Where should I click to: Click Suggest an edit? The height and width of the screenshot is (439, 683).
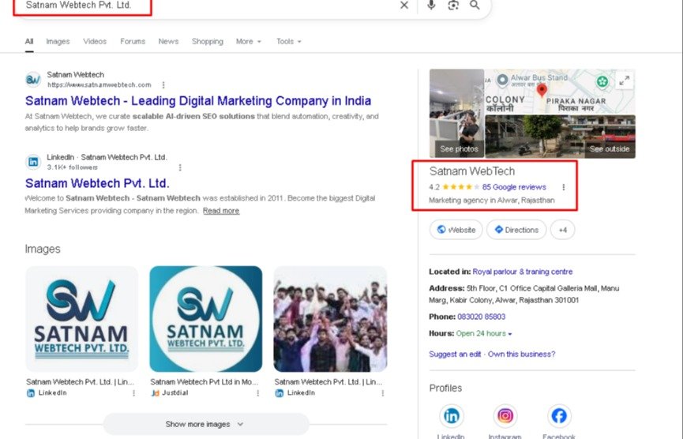click(455, 355)
